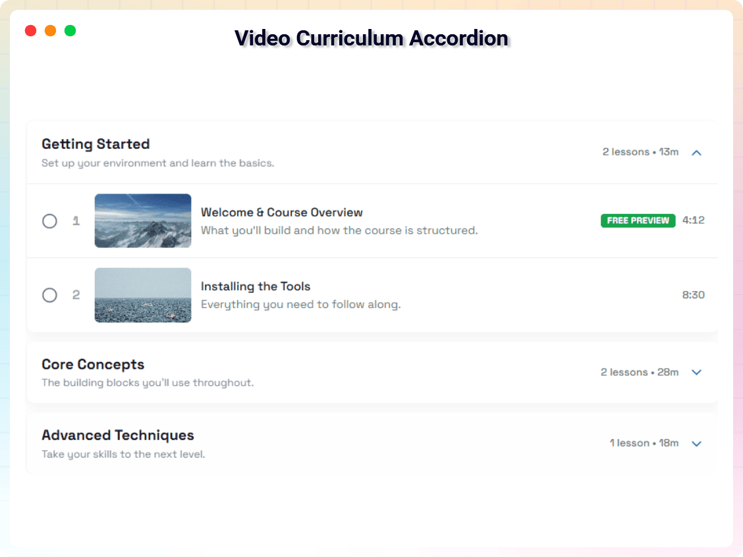Screen dimensions: 743x557
Task: Click 'What you'll build' lesson description
Action: pos(339,230)
